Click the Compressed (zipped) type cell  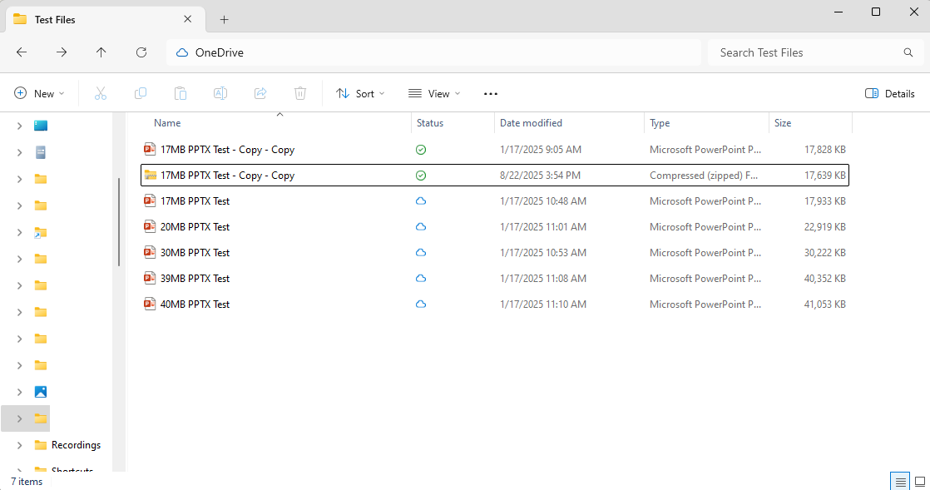pyautogui.click(x=704, y=176)
